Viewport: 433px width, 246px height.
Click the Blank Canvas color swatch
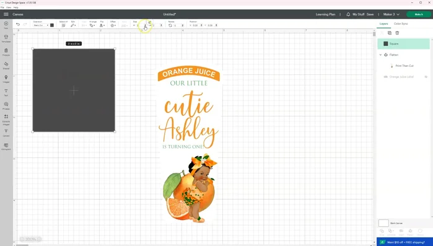click(x=383, y=223)
